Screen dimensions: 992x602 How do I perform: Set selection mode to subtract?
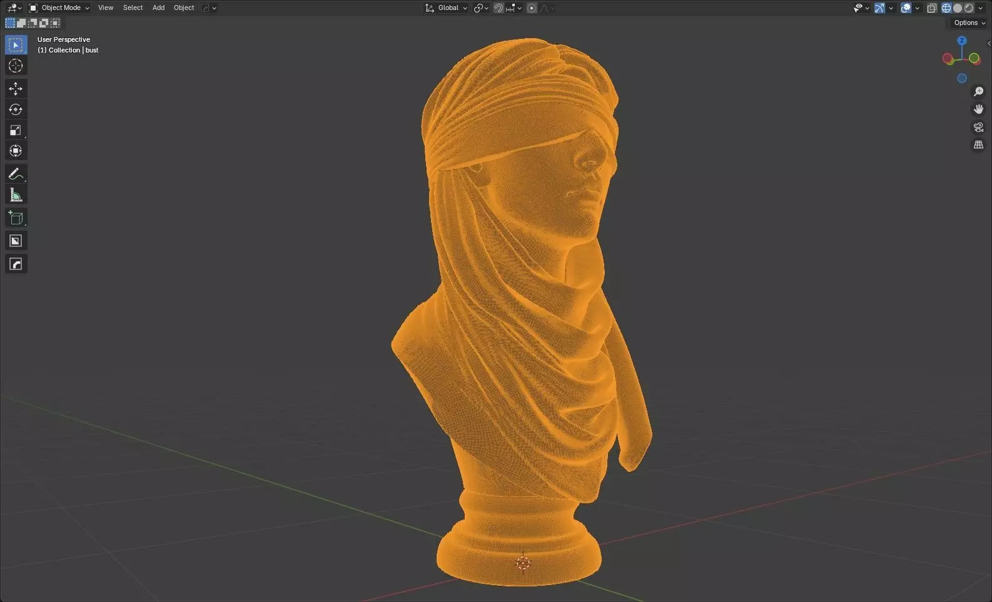pos(33,23)
